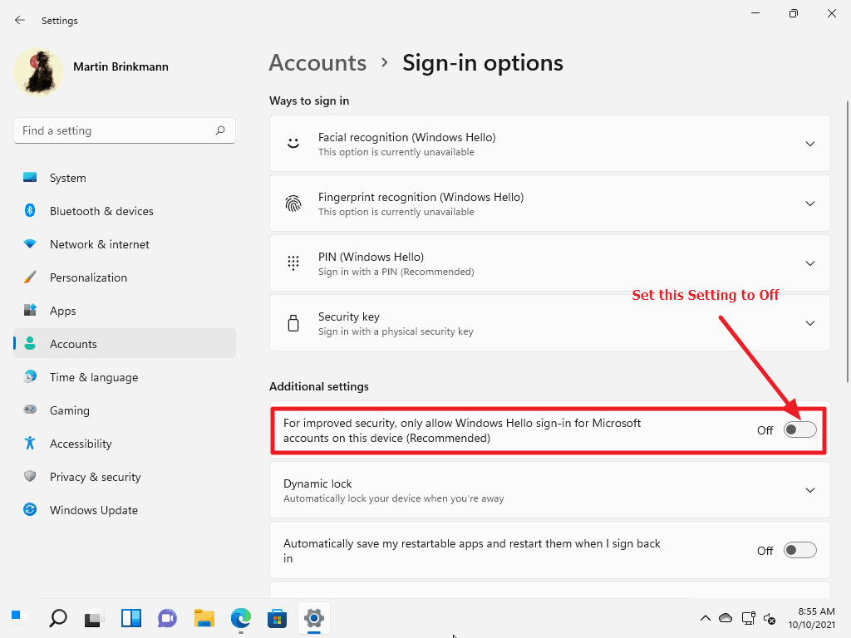This screenshot has height=638, width=851.
Task: Expand PIN (Windows Hello) options
Action: pyautogui.click(x=809, y=263)
